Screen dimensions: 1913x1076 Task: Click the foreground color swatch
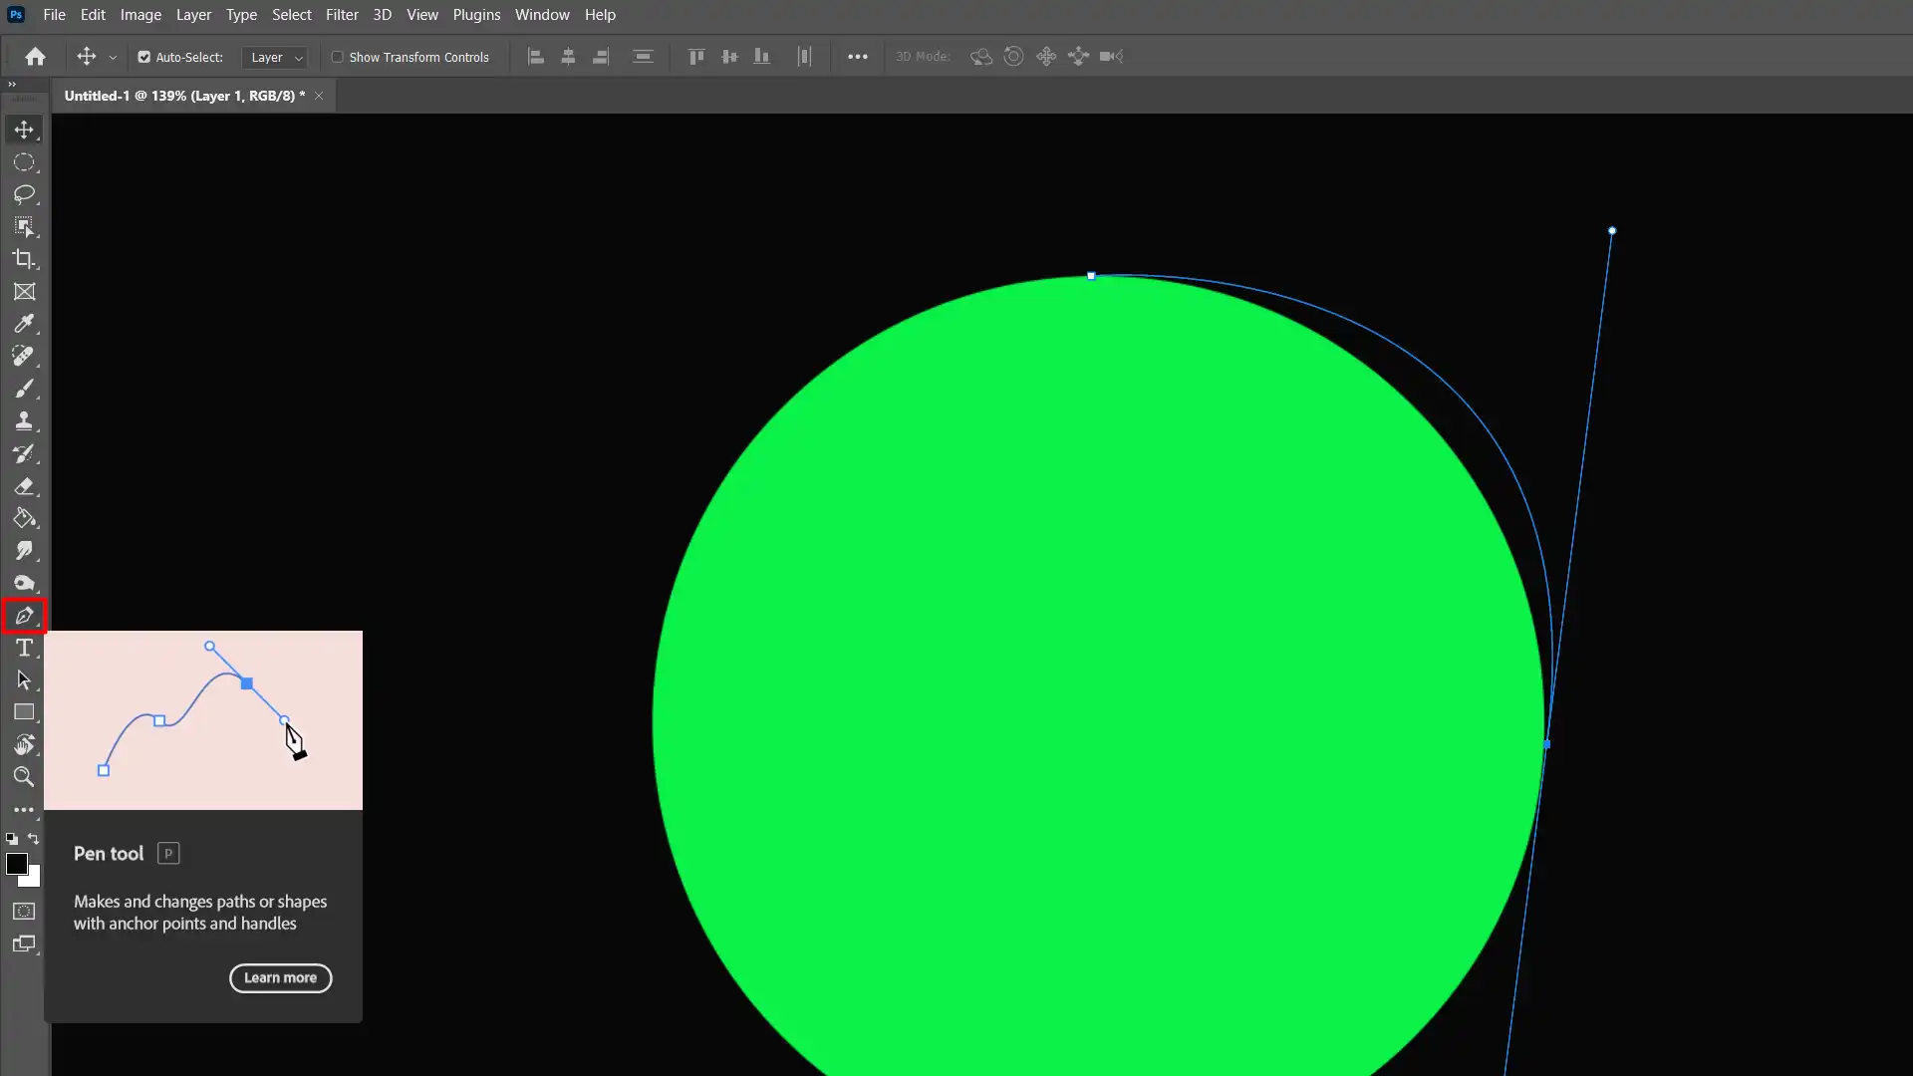pos(17,864)
